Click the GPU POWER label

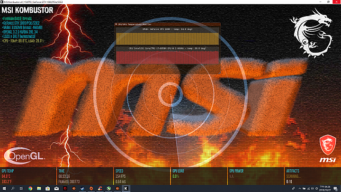click(236, 171)
